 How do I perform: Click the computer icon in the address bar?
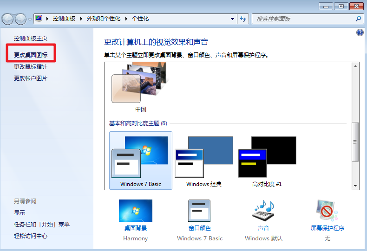[39, 19]
